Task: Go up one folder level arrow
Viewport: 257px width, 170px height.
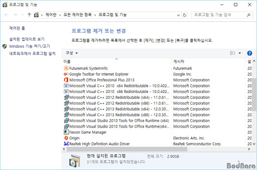Action: [29, 15]
